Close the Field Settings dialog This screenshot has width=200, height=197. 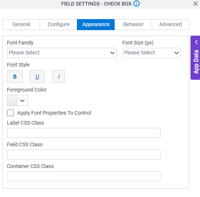(x=195, y=4)
